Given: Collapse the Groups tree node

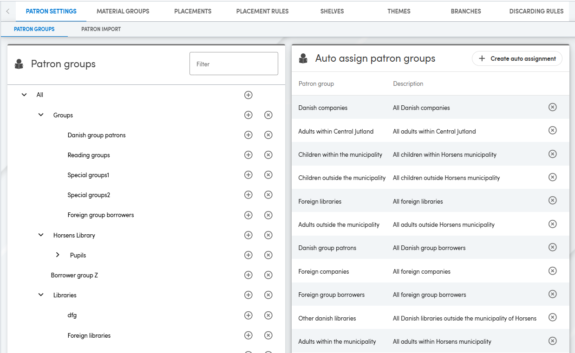Looking at the screenshot, I should [x=41, y=115].
